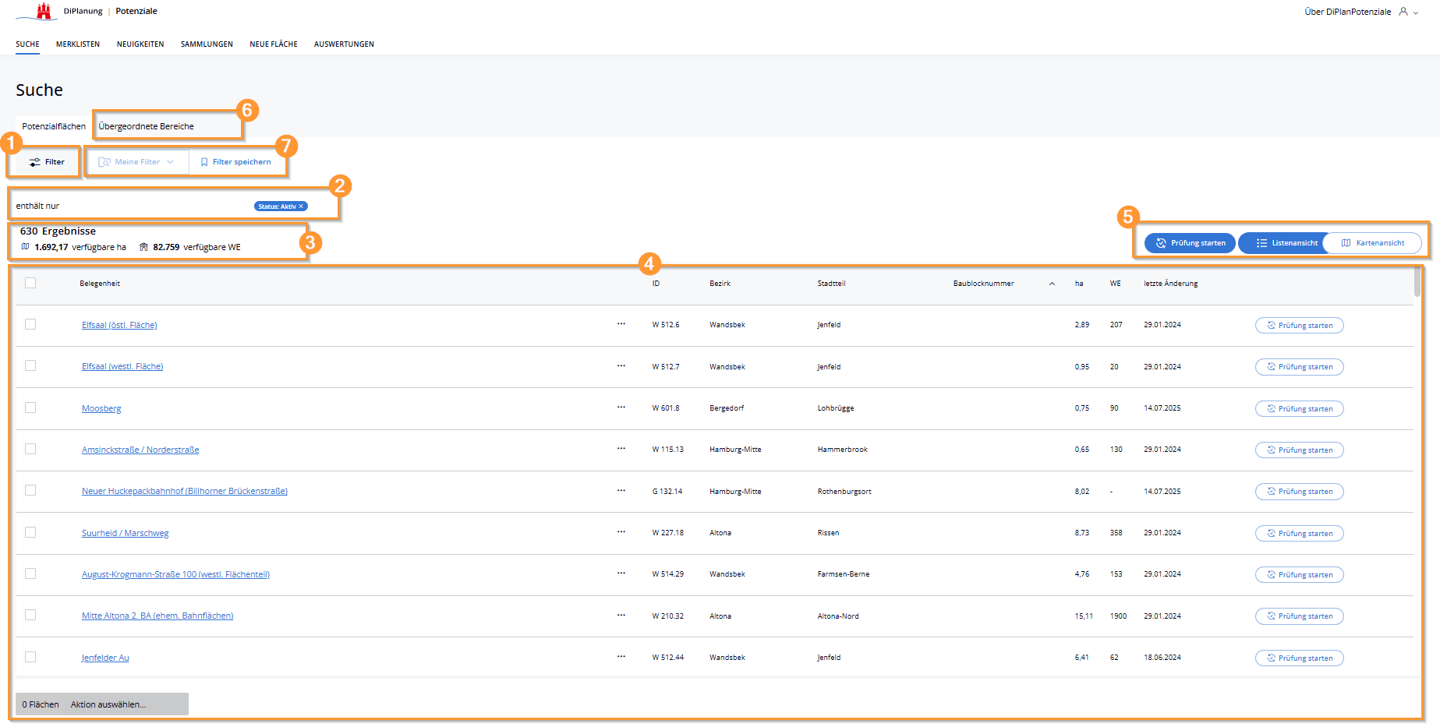Open the Aktion auswählen dropdown
Image resolution: width=1440 pixels, height=727 pixels.
click(x=108, y=704)
